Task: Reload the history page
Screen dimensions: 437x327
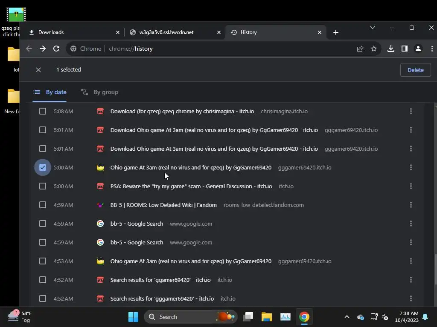Action: point(56,49)
